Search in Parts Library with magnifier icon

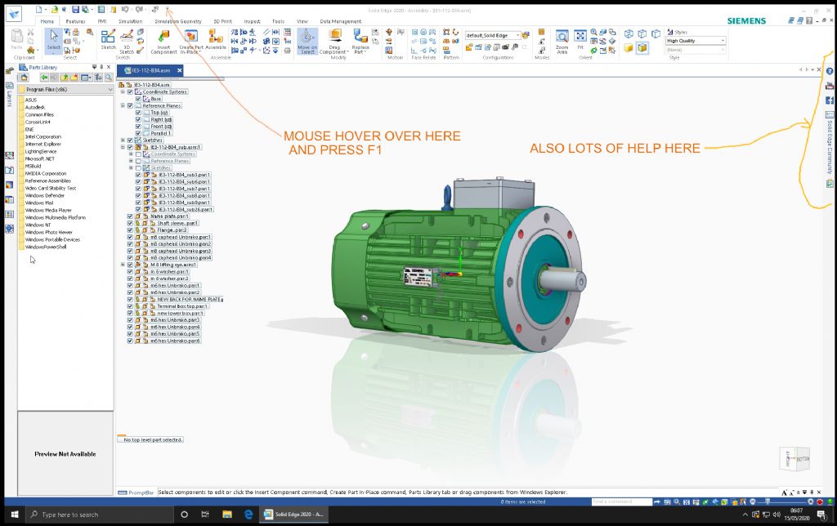point(109,78)
